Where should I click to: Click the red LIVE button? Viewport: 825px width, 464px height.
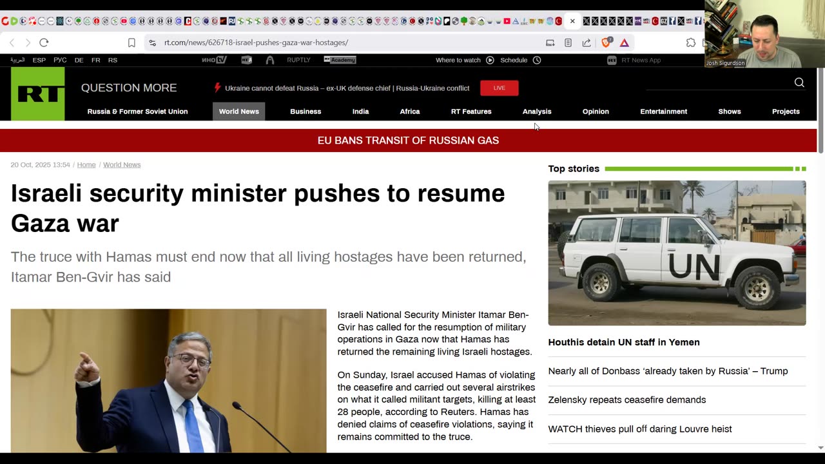(499, 88)
